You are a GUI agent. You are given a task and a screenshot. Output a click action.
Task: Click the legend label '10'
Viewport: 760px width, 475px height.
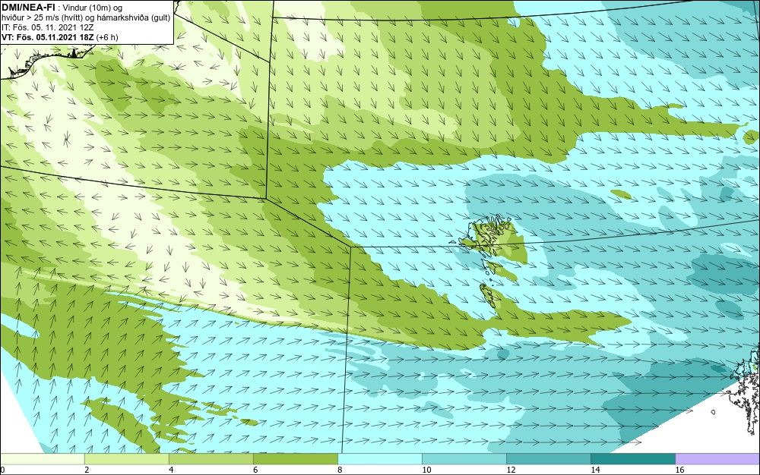pos(426,470)
